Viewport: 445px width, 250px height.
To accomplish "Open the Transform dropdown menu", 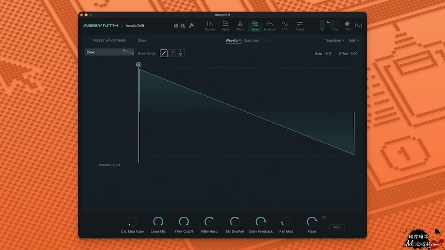I will point(335,40).
